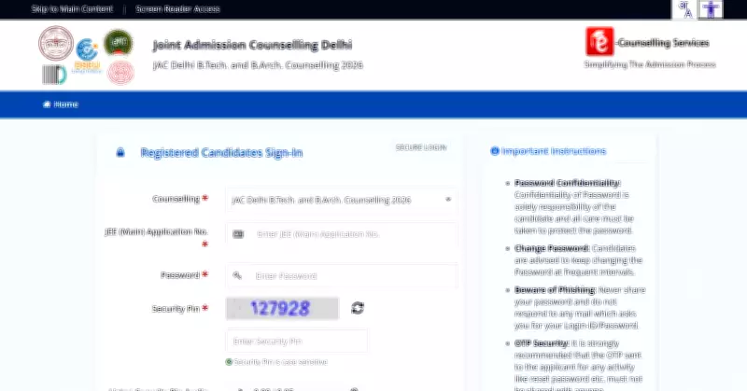This screenshot has height=391, width=747.
Task: Focus the Enter Security Pin field
Action: point(296,341)
